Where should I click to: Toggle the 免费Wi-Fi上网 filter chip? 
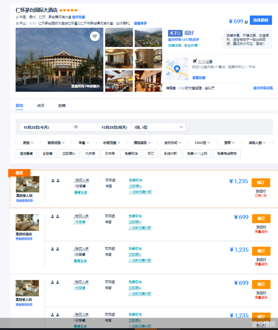tap(197, 154)
